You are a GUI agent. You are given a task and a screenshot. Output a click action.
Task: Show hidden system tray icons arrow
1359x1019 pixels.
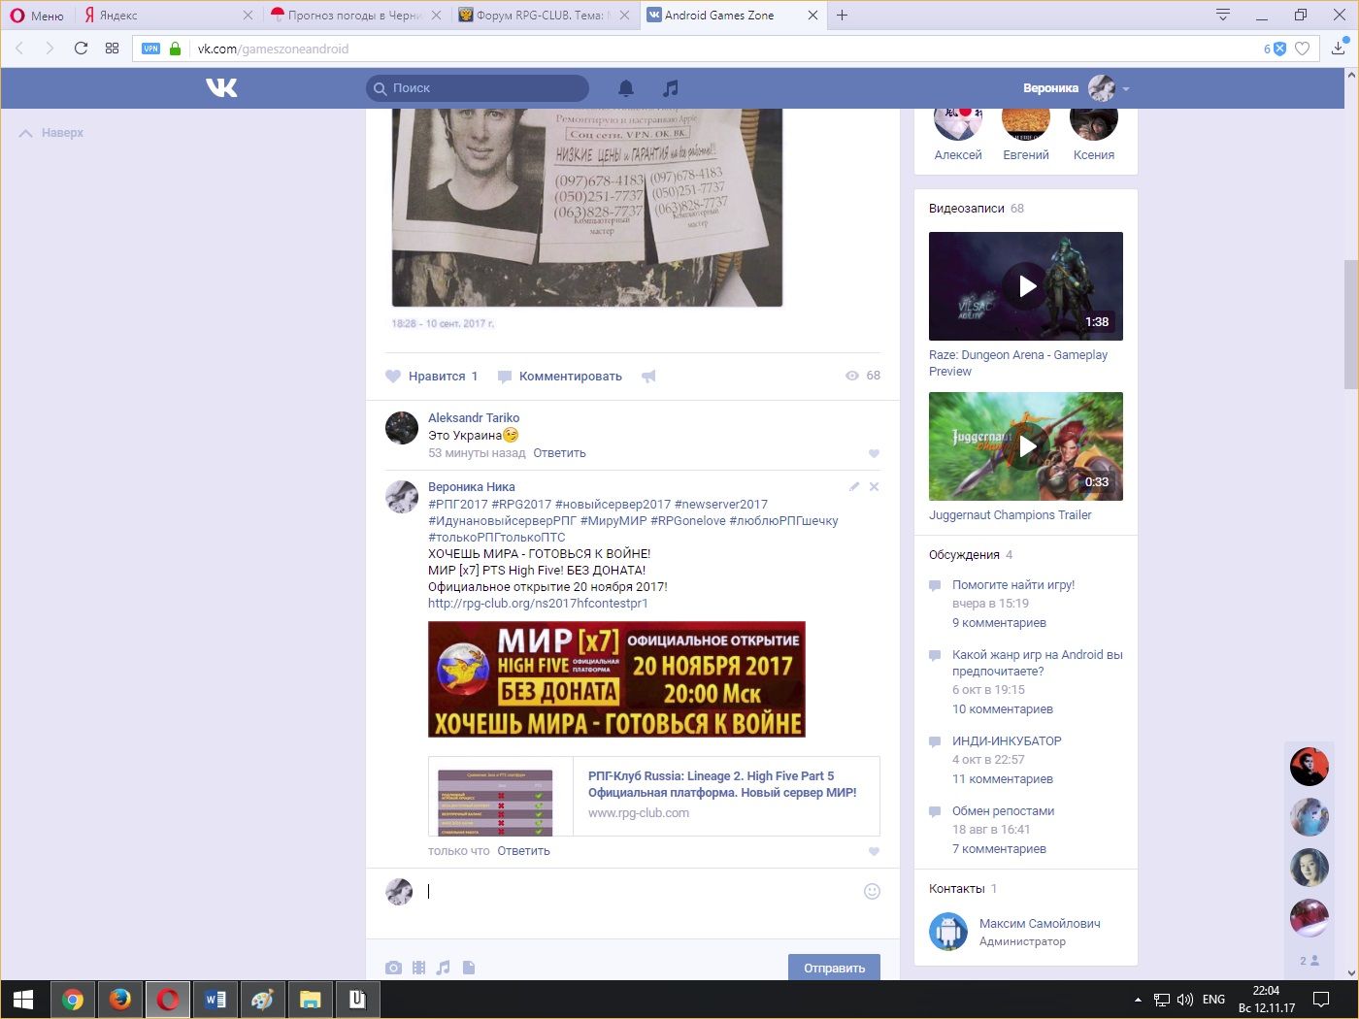click(1137, 1000)
